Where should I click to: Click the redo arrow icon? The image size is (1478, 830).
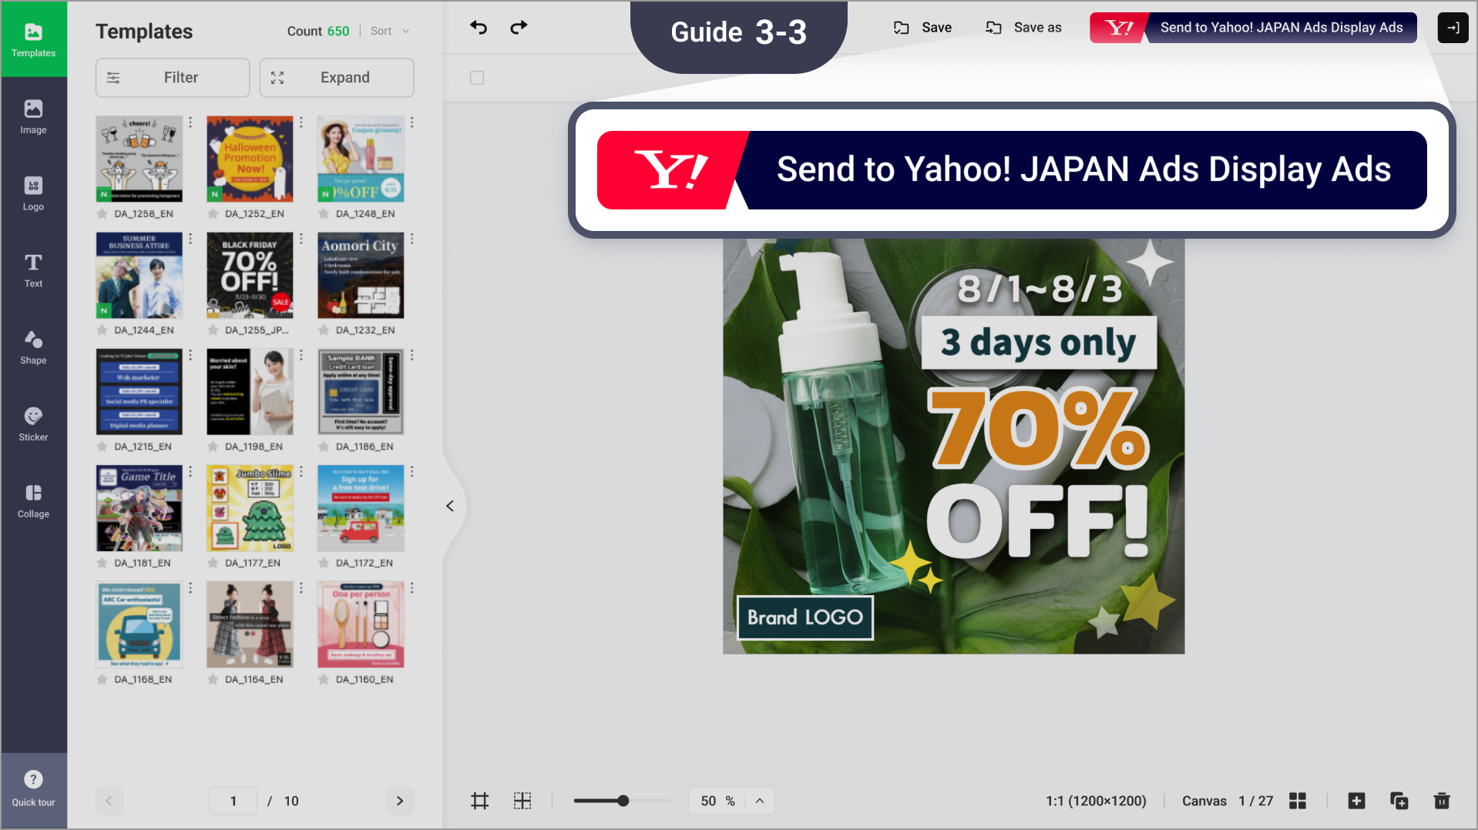tap(519, 28)
